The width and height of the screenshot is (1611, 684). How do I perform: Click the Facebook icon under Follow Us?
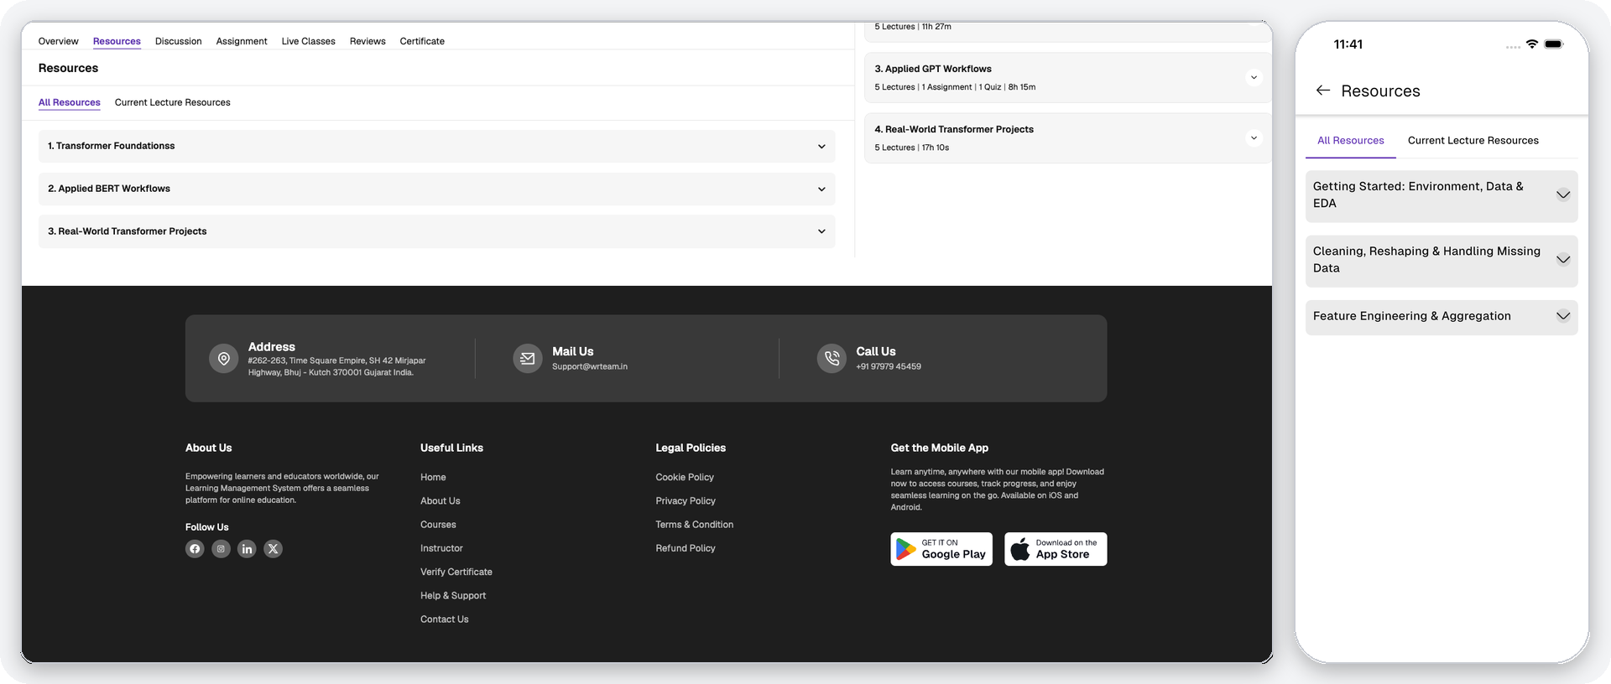pyautogui.click(x=195, y=549)
